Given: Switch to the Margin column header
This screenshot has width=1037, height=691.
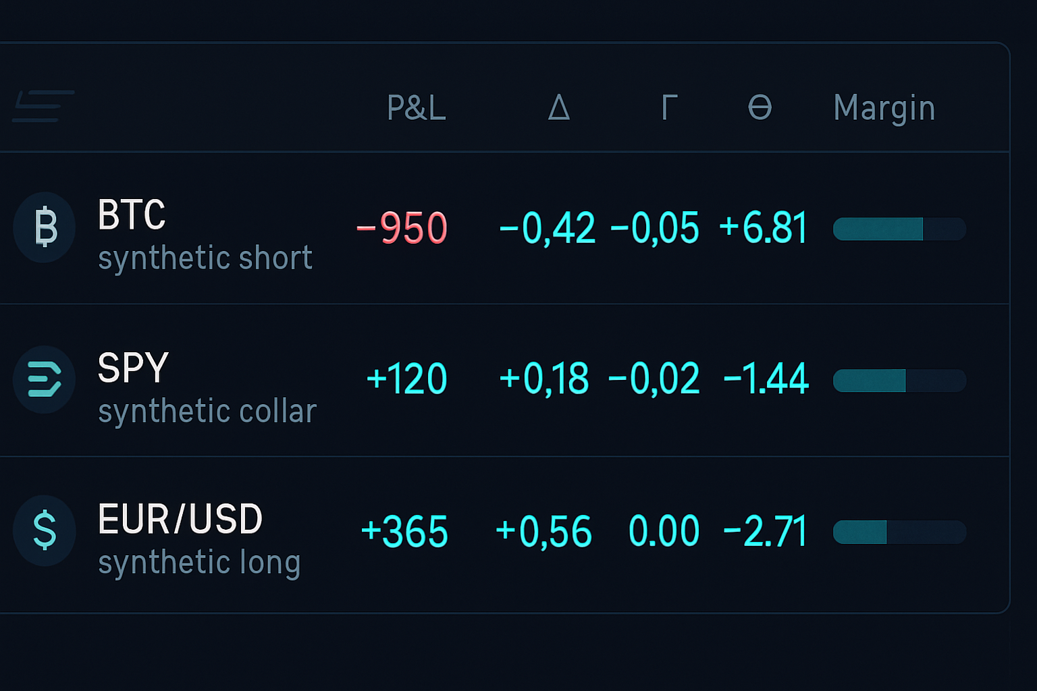Looking at the screenshot, I should pyautogui.click(x=884, y=108).
